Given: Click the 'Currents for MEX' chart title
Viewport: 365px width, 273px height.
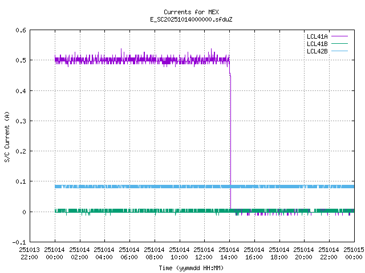Looking at the screenshot, I should click(191, 12).
